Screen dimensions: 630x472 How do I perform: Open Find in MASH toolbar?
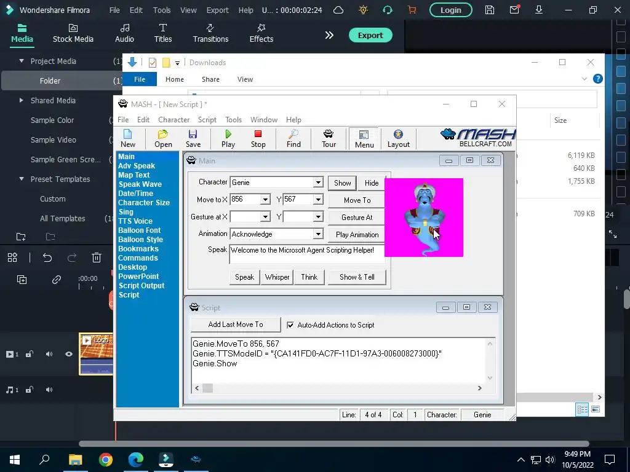(x=293, y=138)
